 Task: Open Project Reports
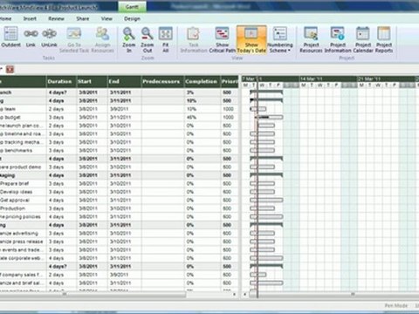tap(384, 40)
